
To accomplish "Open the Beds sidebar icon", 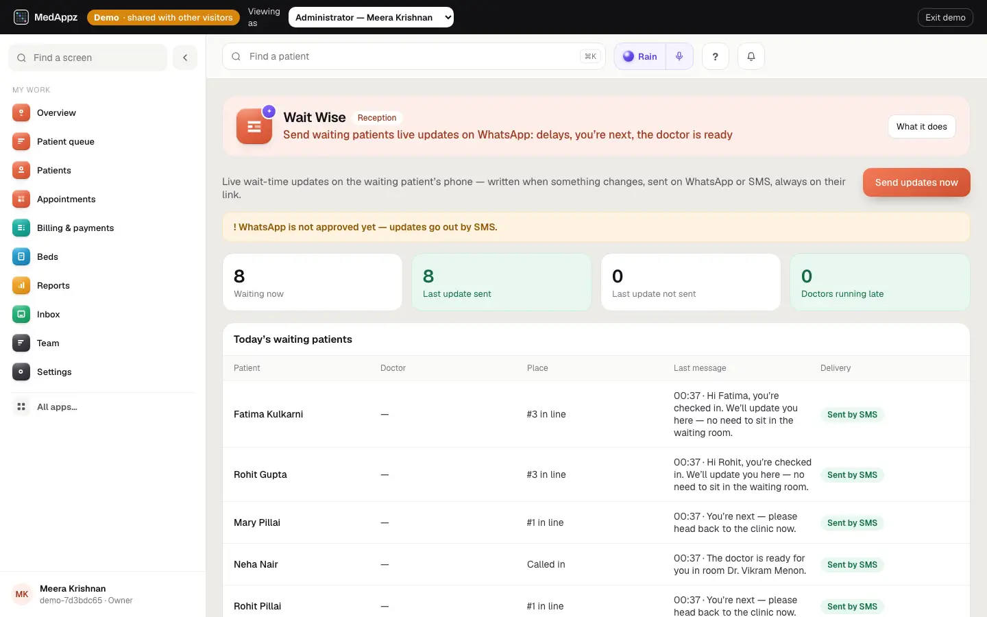I will 21,256.
